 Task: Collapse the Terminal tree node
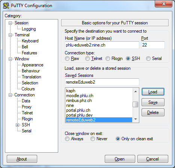pos(10,35)
